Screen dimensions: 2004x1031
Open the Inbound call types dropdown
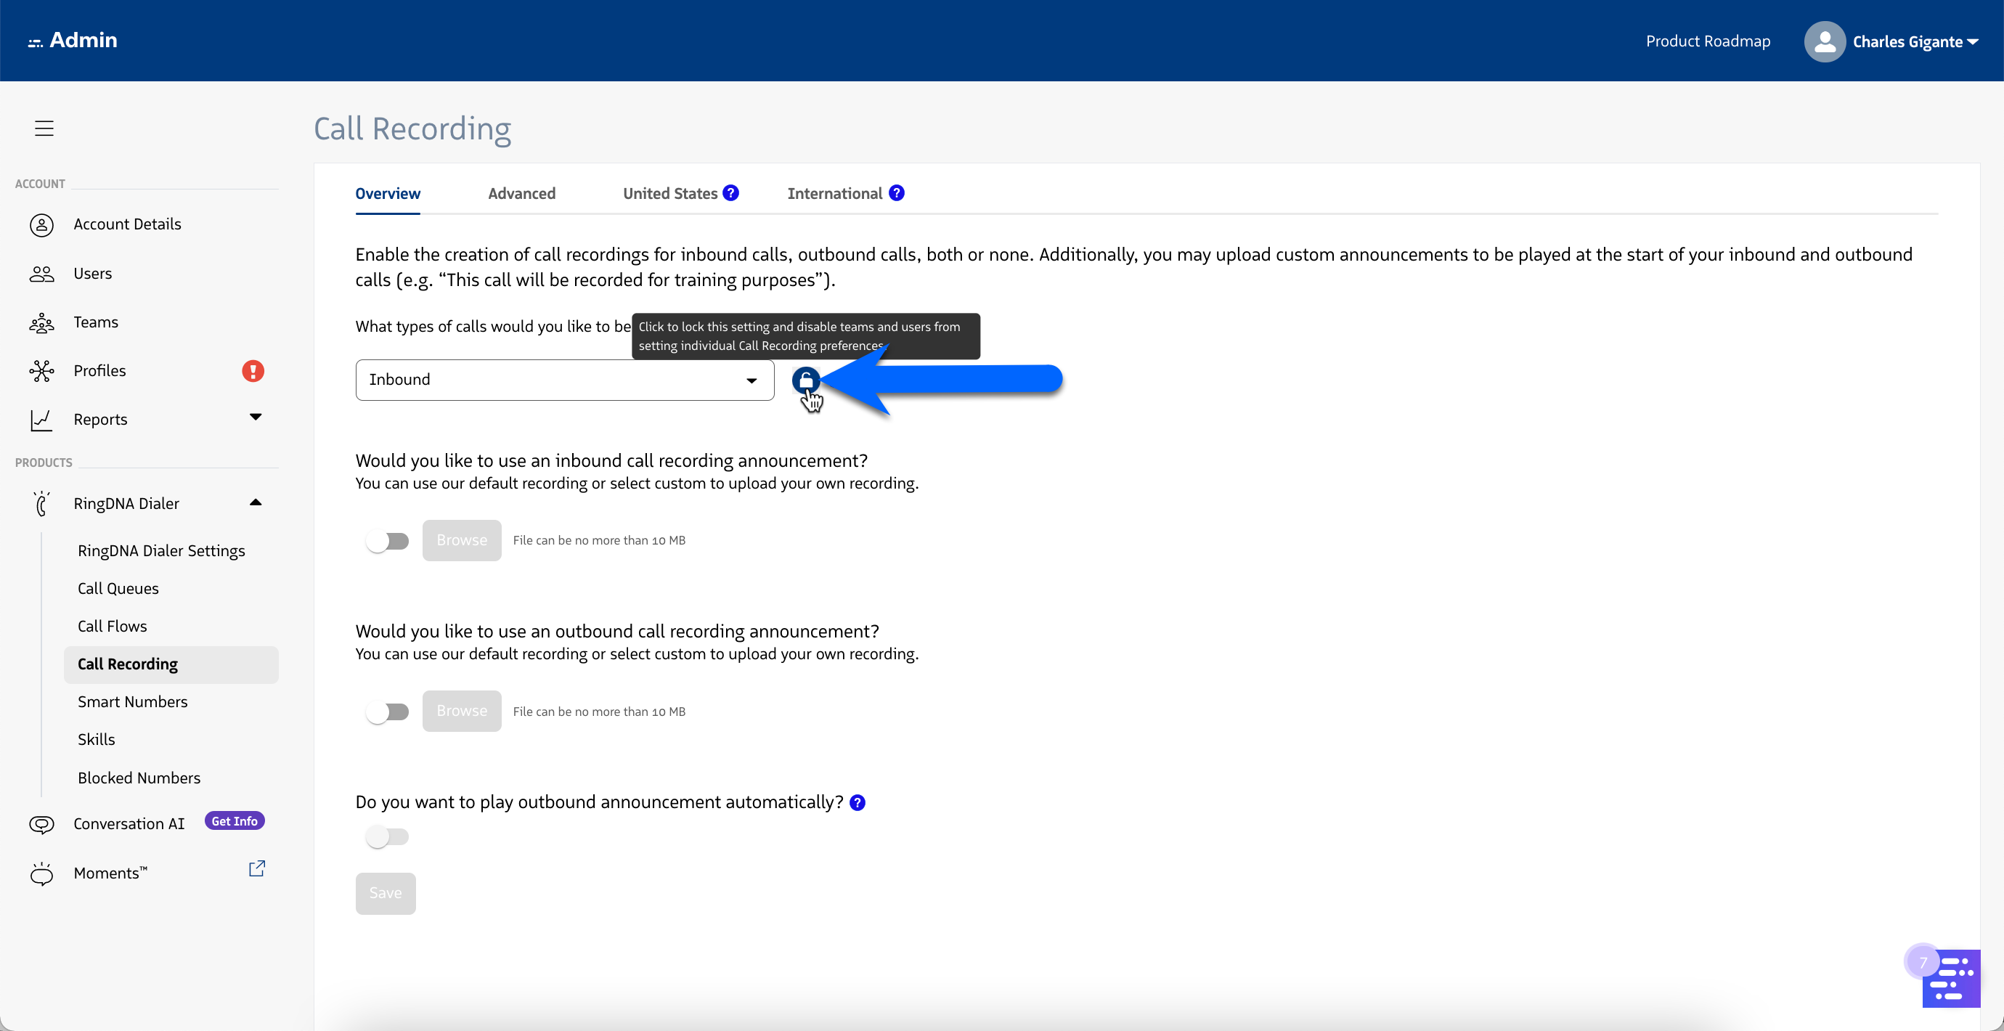564,380
